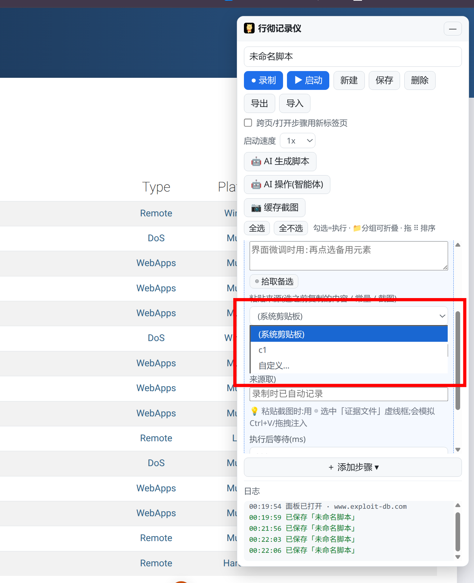474x583 pixels.
Task: Save the script using 保存
Action: pyautogui.click(x=384, y=80)
